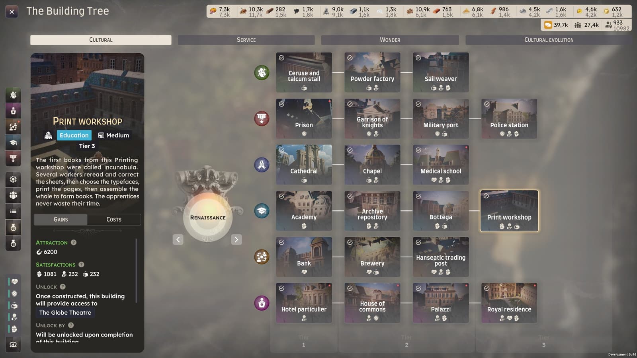Click the gear rosette icon in left sidebar
This screenshot has width=637, height=358.
click(x=13, y=179)
